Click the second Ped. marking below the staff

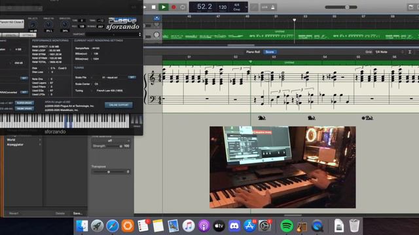coord(312,117)
